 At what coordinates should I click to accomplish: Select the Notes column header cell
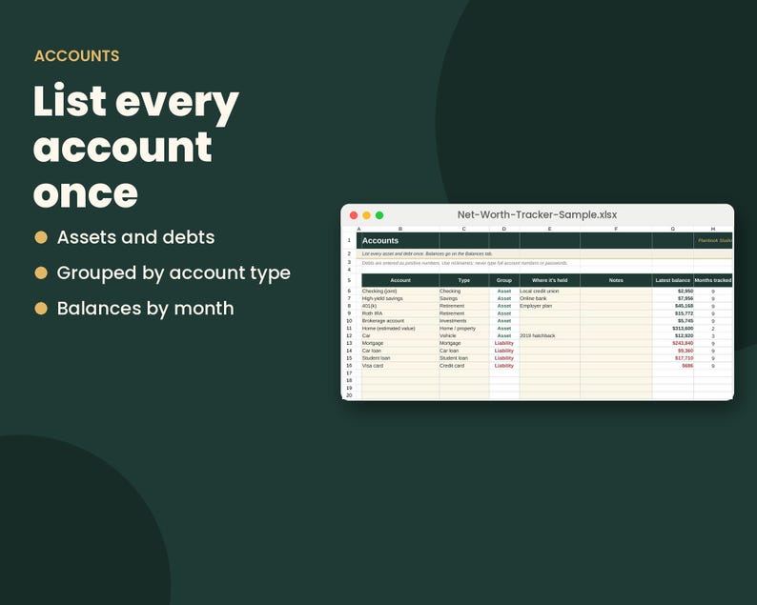point(616,280)
